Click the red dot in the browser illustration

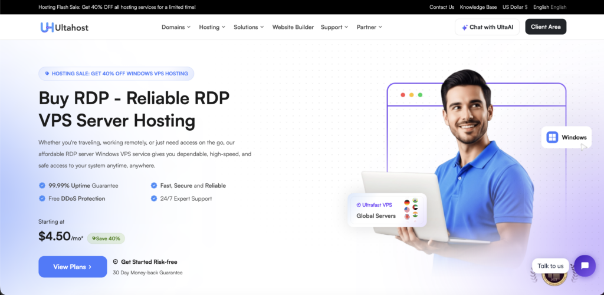403,95
